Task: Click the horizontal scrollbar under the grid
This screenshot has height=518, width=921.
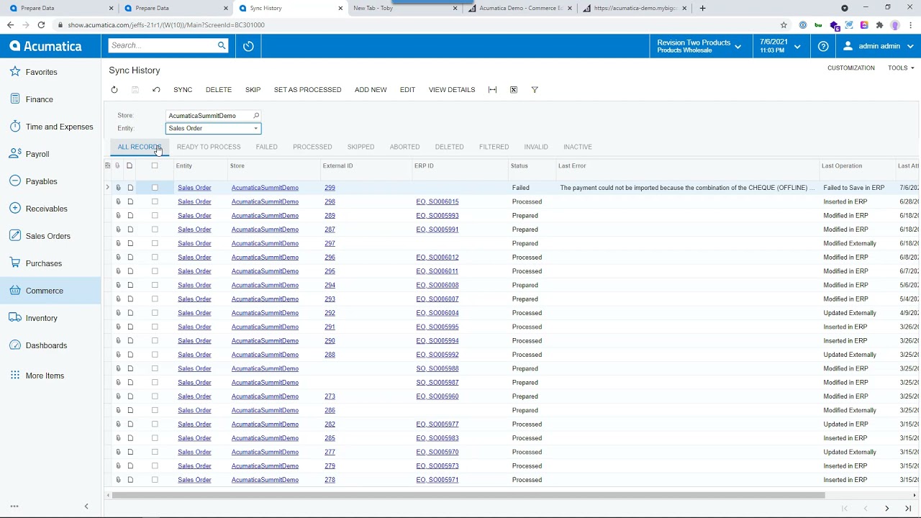Action: point(468,495)
